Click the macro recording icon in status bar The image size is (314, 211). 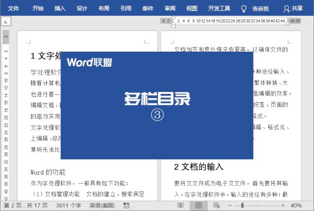pos(126,206)
